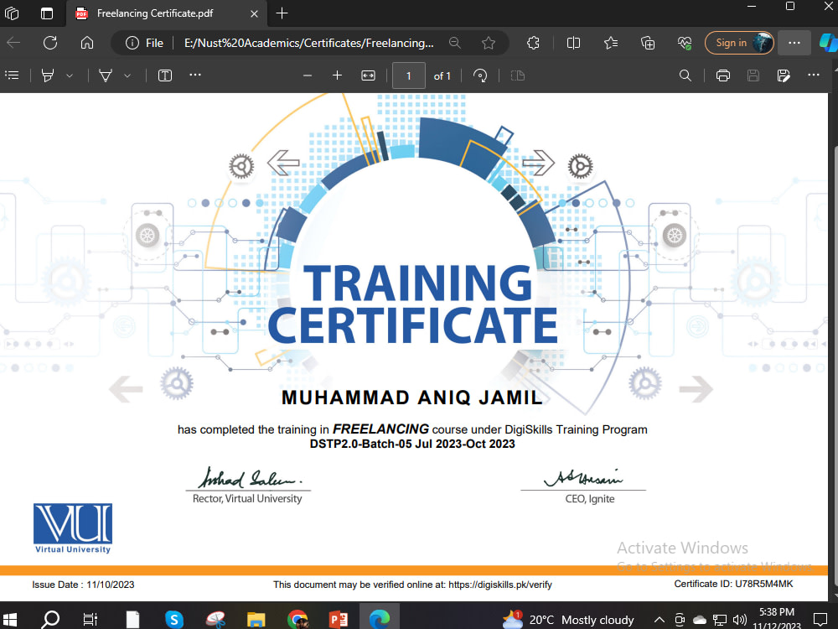Image resolution: width=838 pixels, height=629 pixels.
Task: Open the network icon in the tray
Action: [x=719, y=620]
